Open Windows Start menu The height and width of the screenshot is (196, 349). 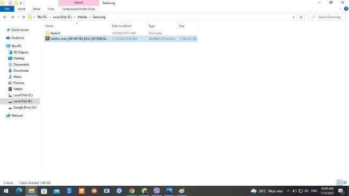coord(6,191)
